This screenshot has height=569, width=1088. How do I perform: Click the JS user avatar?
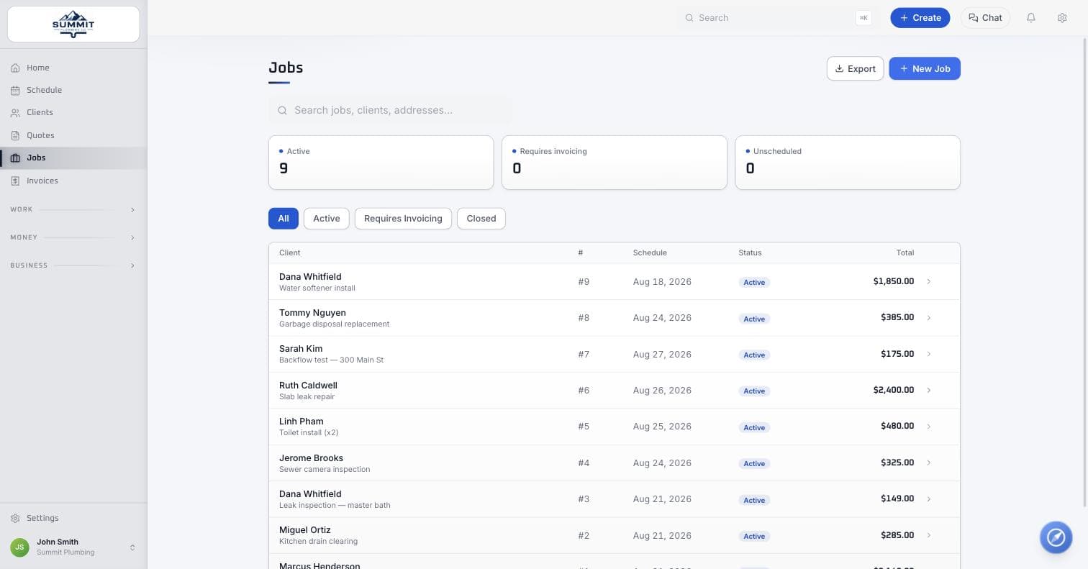19,547
